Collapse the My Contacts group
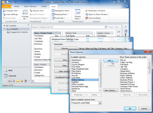 point(4,26)
